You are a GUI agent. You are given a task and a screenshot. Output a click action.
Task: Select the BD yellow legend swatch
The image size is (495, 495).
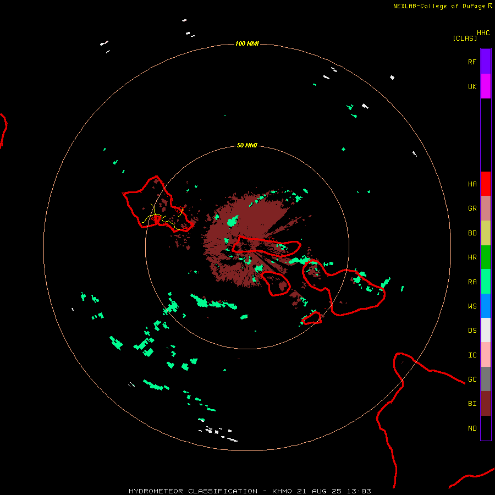click(x=486, y=233)
